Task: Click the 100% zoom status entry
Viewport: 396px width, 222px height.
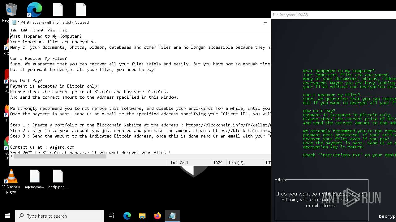Action: tap(218, 162)
